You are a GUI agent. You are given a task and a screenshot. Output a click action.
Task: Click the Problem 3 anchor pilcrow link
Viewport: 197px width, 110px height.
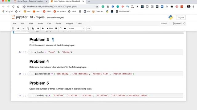[53, 40]
